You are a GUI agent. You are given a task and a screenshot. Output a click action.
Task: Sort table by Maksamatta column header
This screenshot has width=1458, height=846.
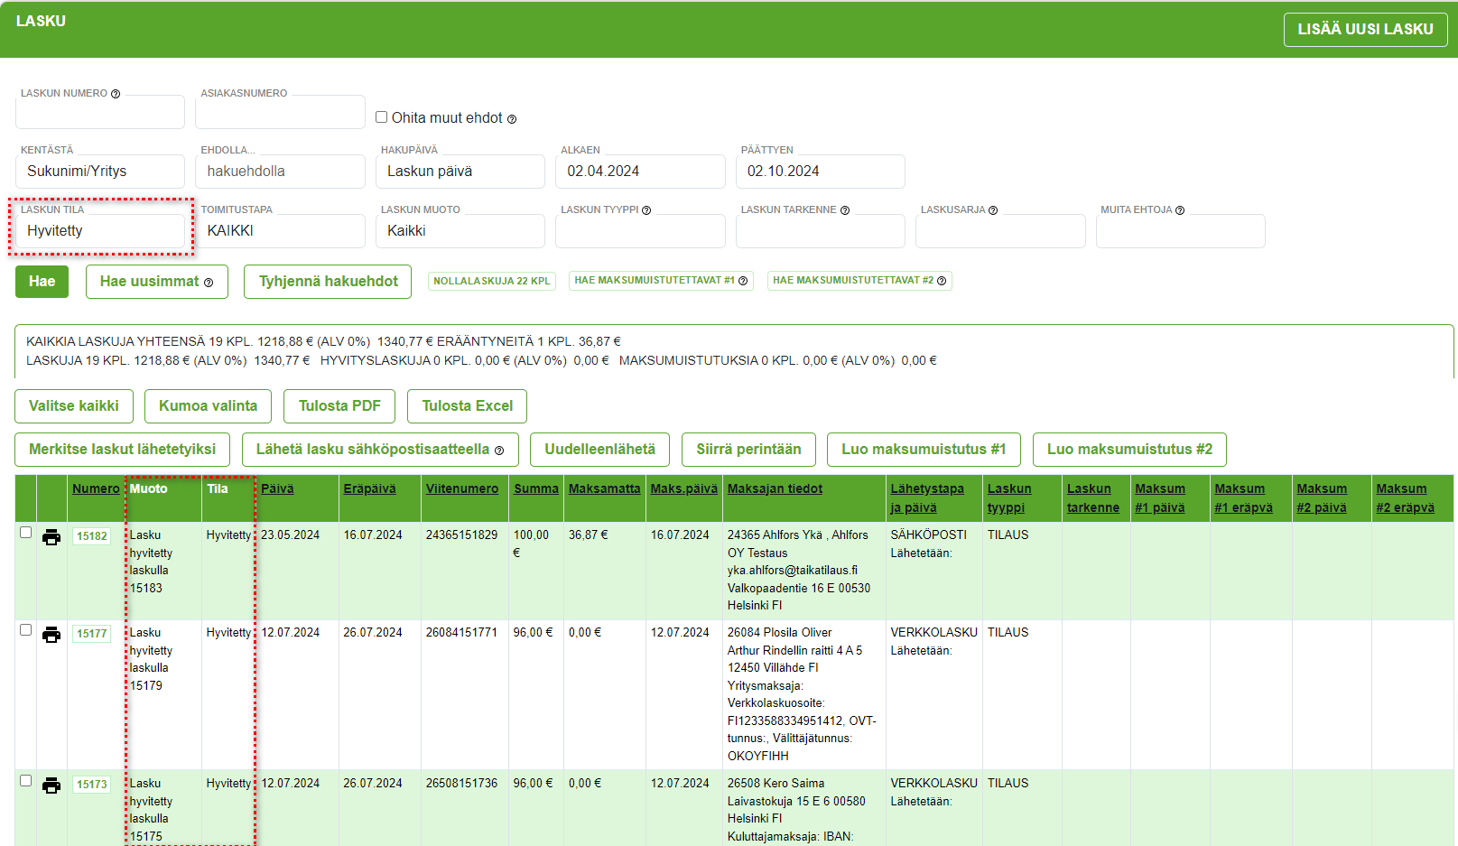click(x=604, y=488)
